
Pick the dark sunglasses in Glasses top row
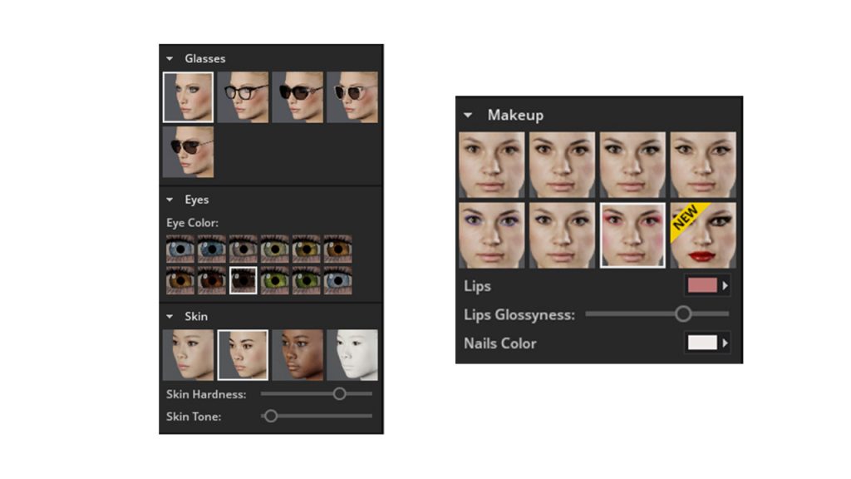[298, 97]
